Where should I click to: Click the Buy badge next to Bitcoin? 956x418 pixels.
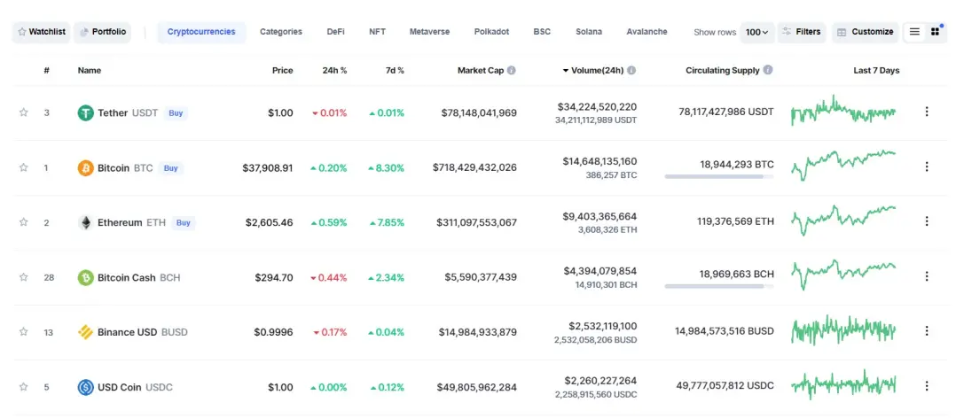pos(170,168)
